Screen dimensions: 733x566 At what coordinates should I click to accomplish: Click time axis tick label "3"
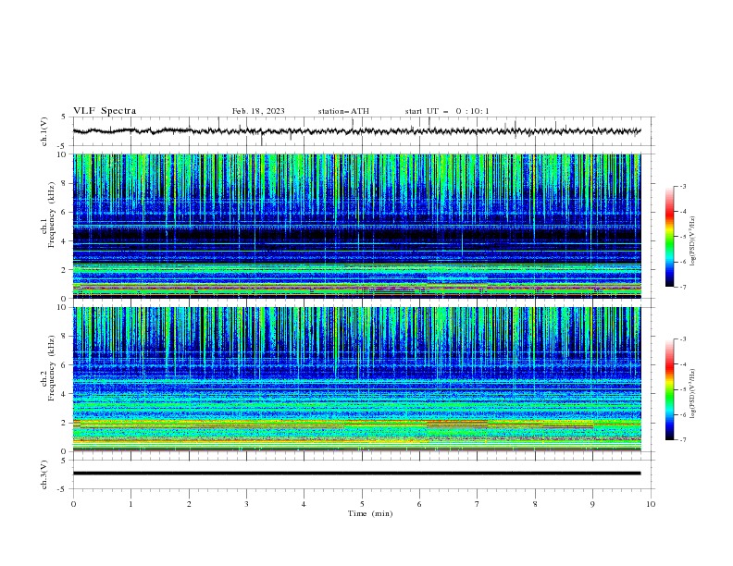coord(246,504)
